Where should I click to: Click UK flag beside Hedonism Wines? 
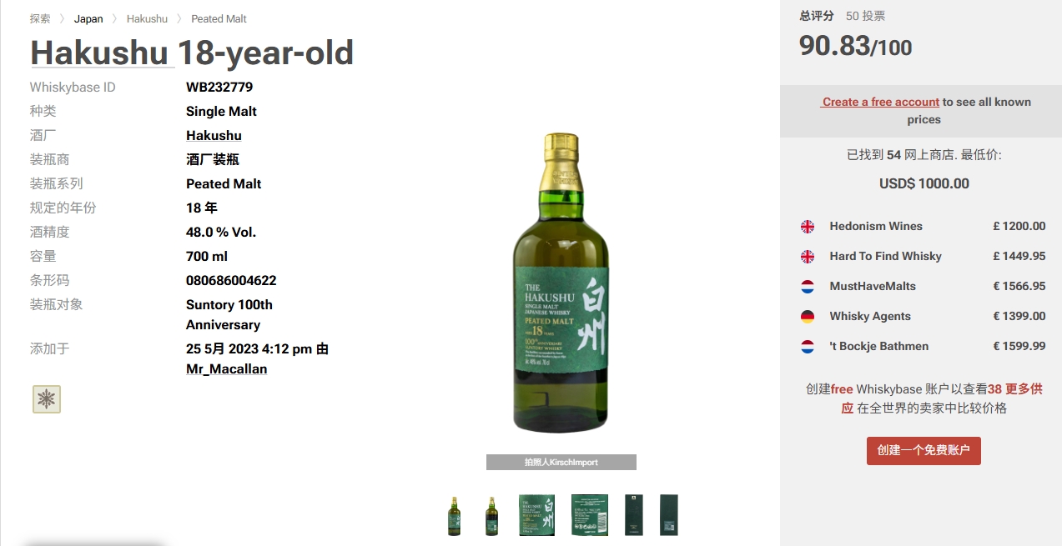click(808, 226)
